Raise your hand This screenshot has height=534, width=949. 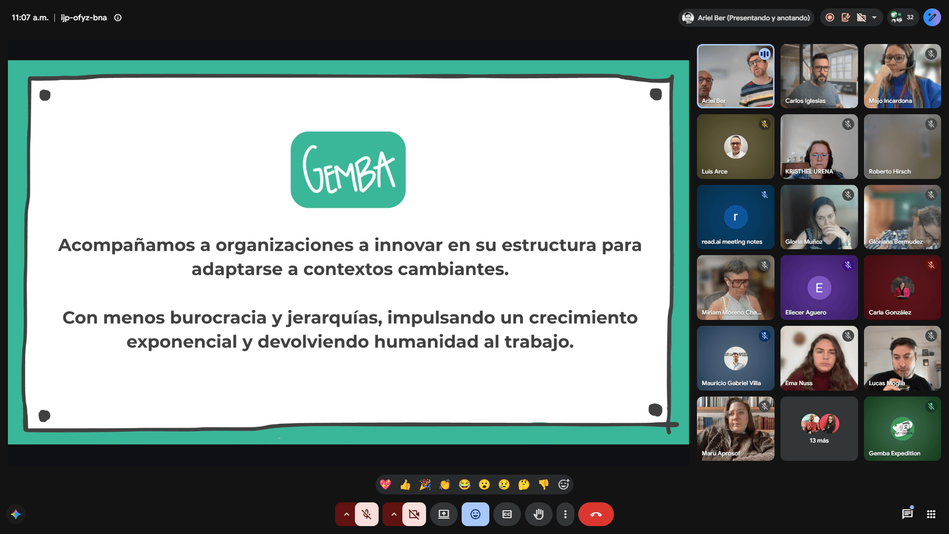coord(539,514)
